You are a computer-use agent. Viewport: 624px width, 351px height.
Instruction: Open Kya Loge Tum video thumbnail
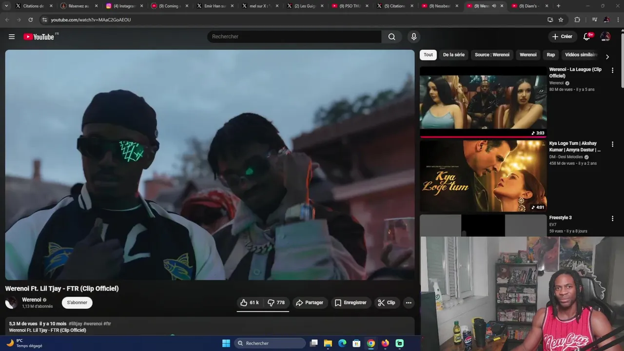pos(483,176)
